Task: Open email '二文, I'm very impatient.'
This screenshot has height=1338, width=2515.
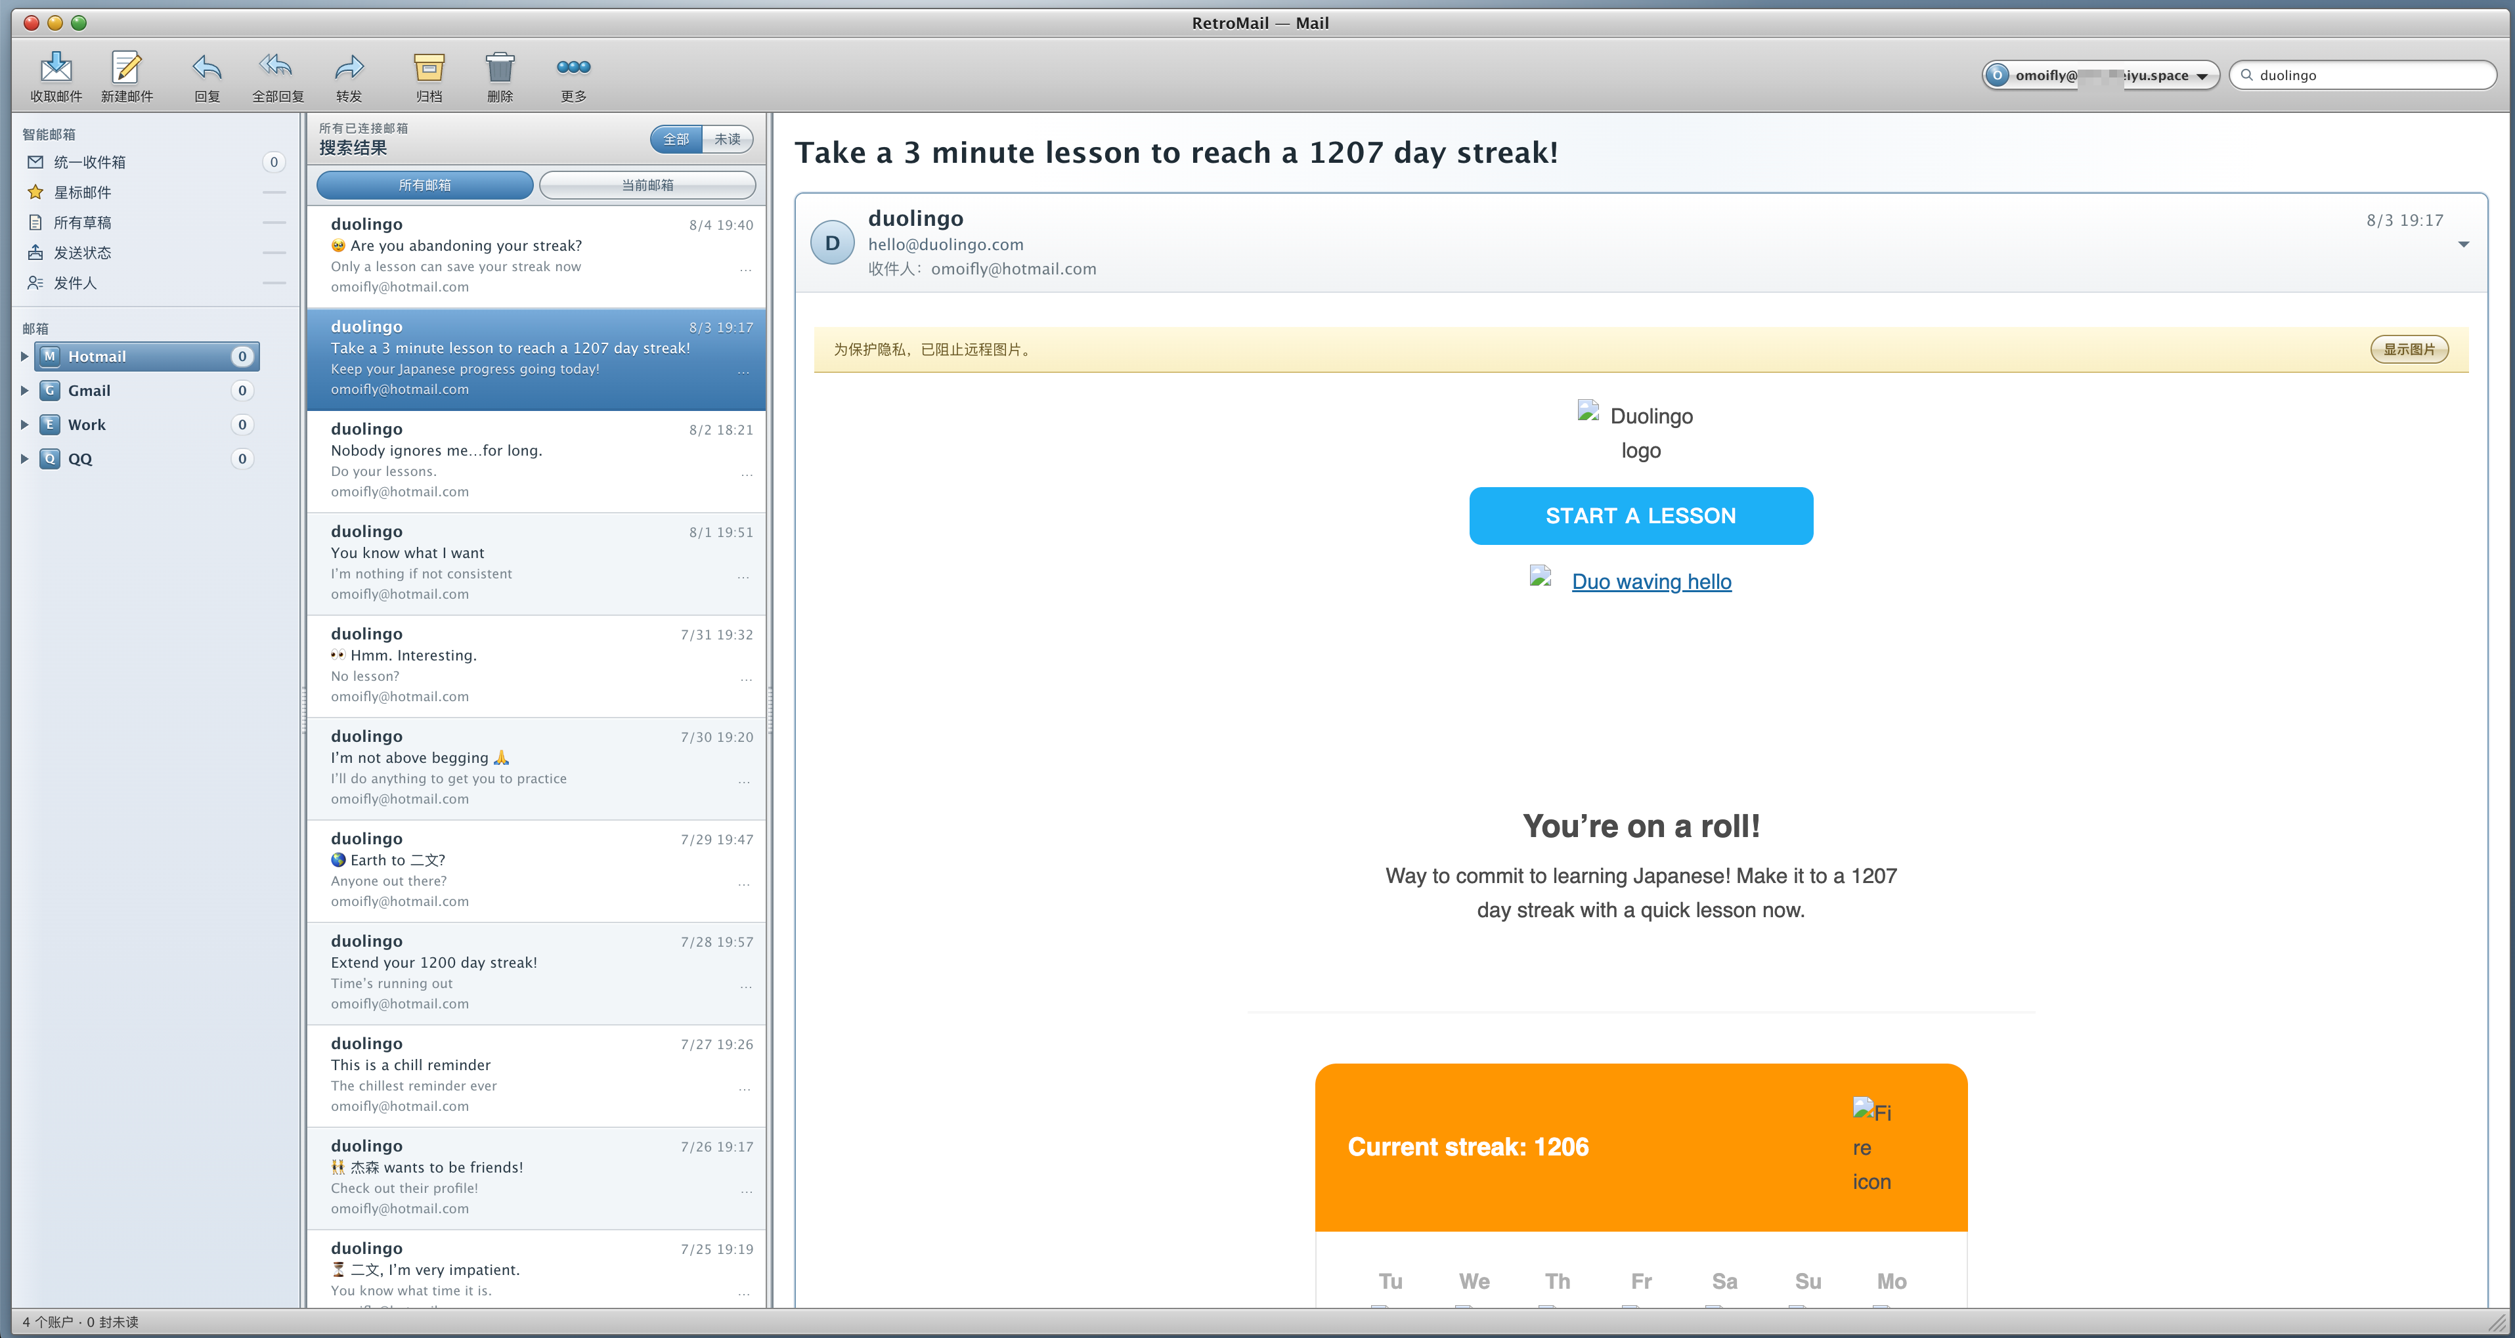Action: pyautogui.click(x=536, y=1270)
